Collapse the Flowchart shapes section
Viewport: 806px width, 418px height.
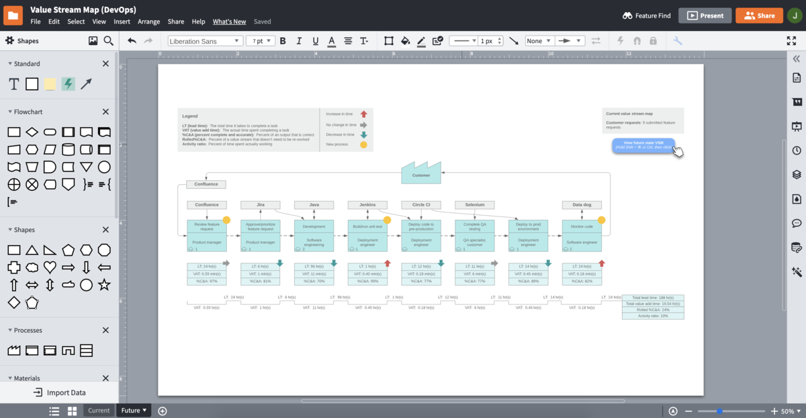pyautogui.click(x=10, y=112)
